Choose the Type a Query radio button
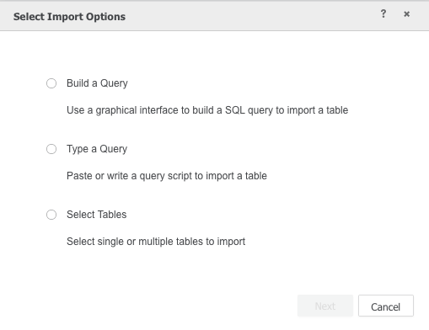Image resolution: width=429 pixels, height=330 pixels. (x=51, y=149)
